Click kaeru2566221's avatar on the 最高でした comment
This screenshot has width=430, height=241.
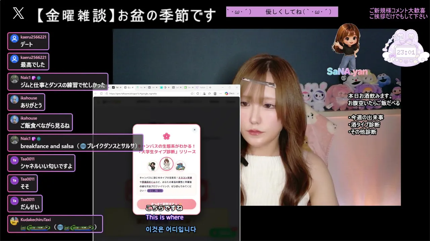[x=14, y=59]
